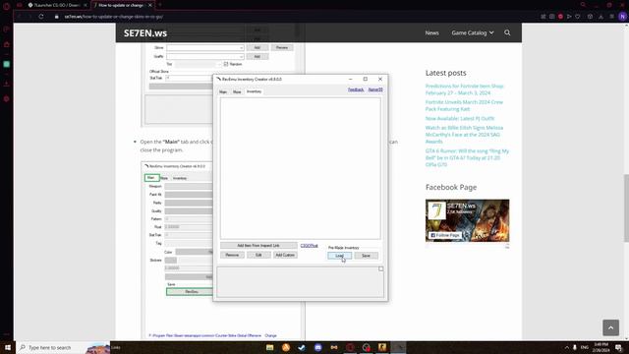Open the Stone dropdown in the background screenshot
The image size is (629, 354).
205,48
